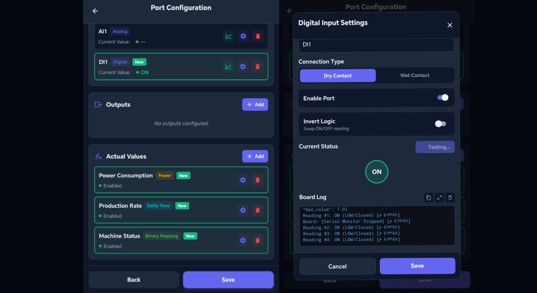The image size is (537, 293).
Task: Expand the Board Log to fullscreen
Action: coord(439,198)
